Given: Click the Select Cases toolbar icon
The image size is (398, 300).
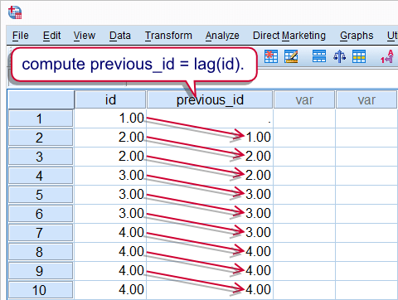Looking at the screenshot, I should click(x=359, y=56).
